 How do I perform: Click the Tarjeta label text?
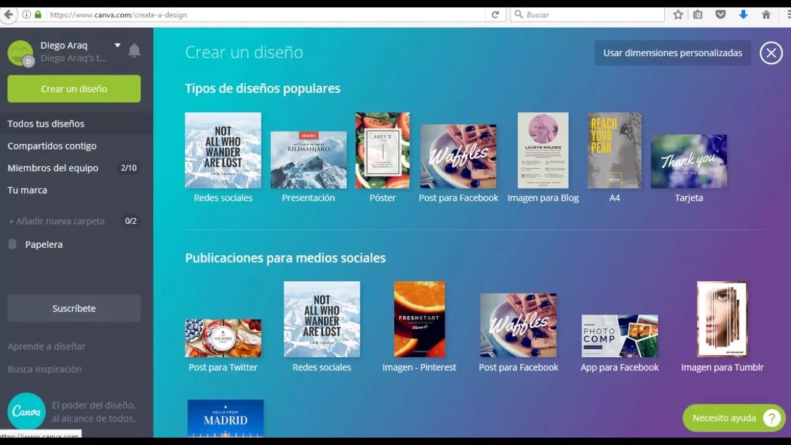point(689,198)
